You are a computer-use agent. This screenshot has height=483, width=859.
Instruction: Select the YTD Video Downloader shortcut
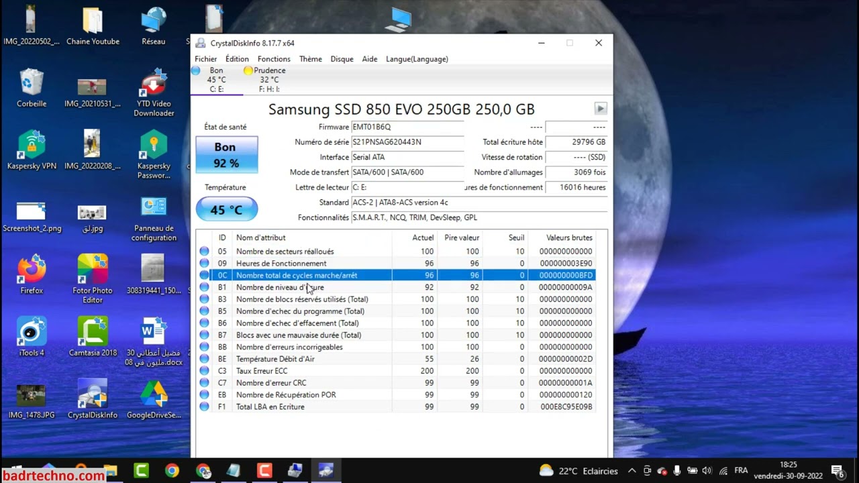click(154, 93)
